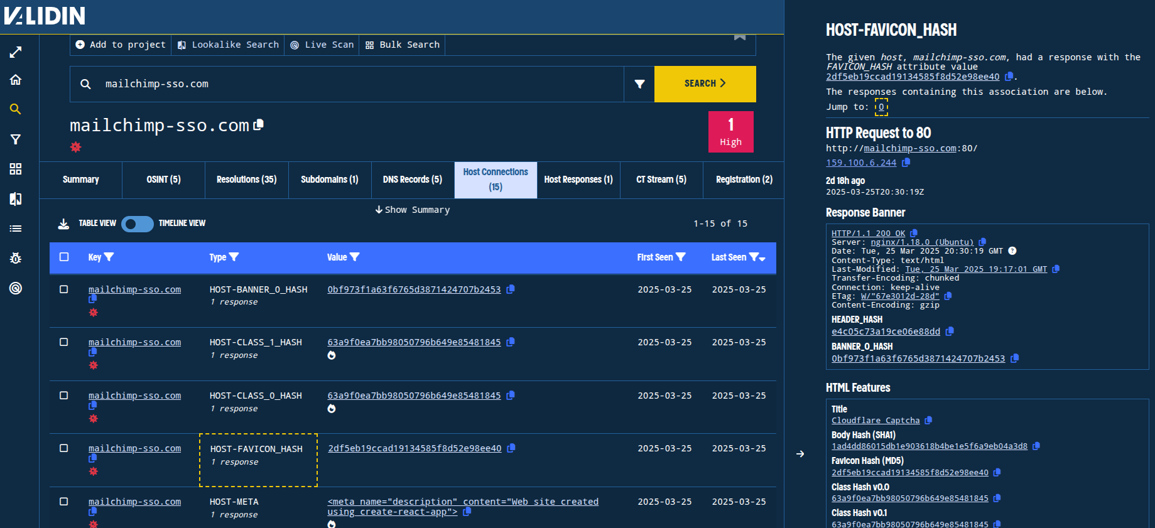Open the OSINT (5) tab
1155x528 pixels.
coord(164,180)
